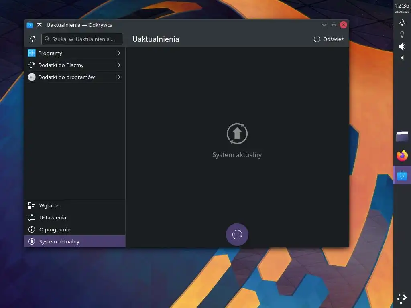The image size is (411, 308).
Task: Click the Dodatki do programów round icon
Action: (31, 77)
